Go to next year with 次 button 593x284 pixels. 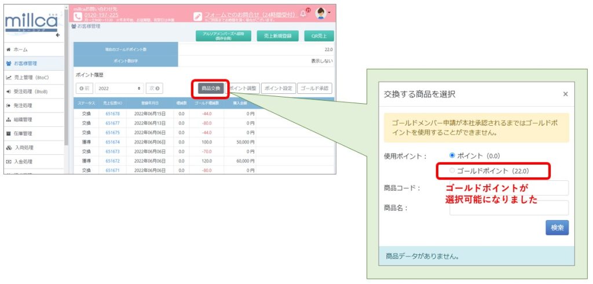pos(154,89)
